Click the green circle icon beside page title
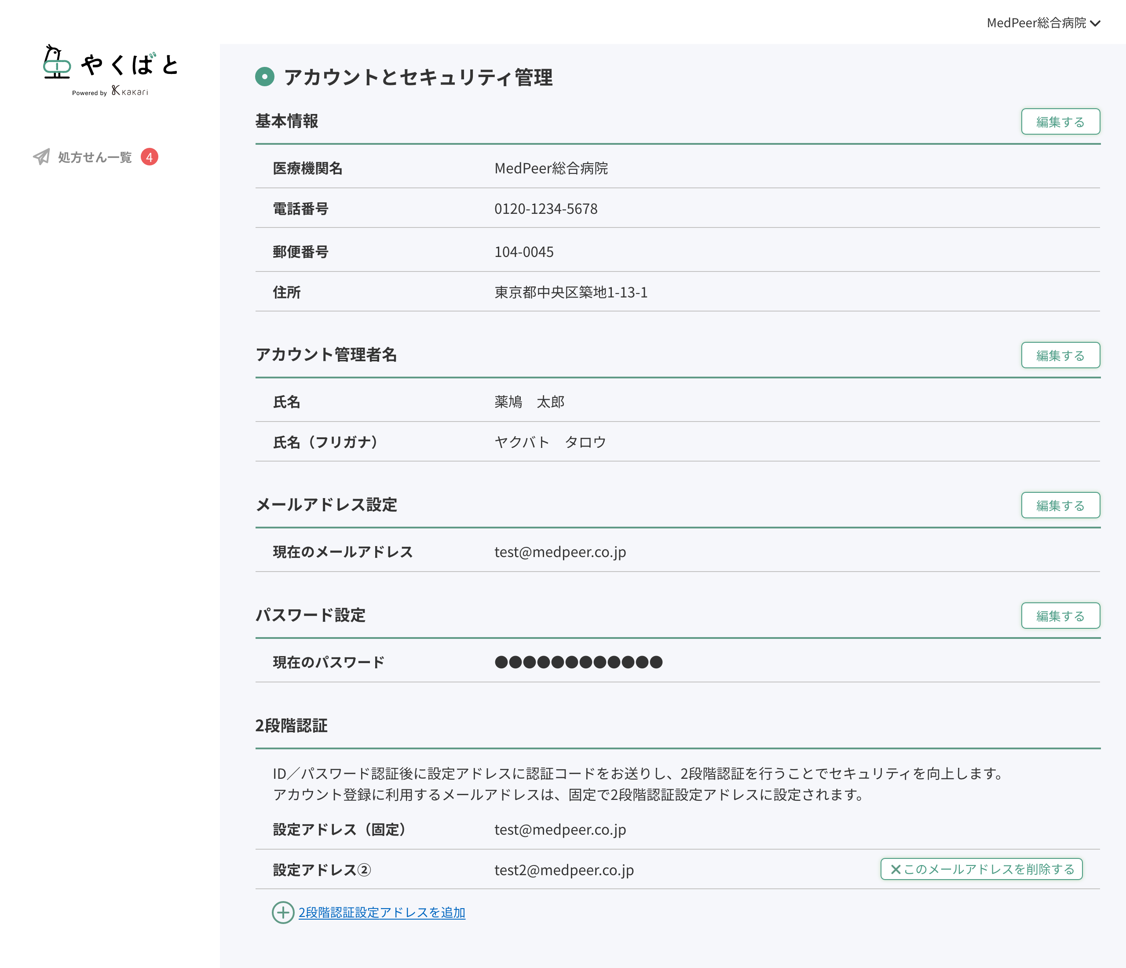The height and width of the screenshot is (968, 1126). (265, 77)
